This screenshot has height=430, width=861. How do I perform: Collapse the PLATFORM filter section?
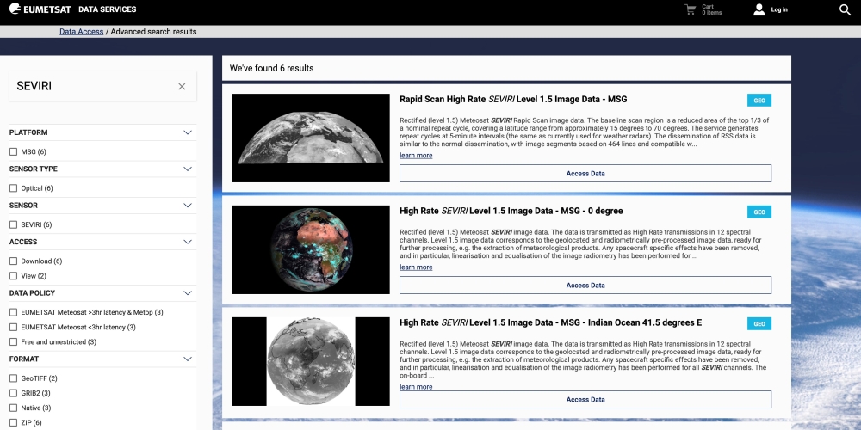tap(187, 132)
